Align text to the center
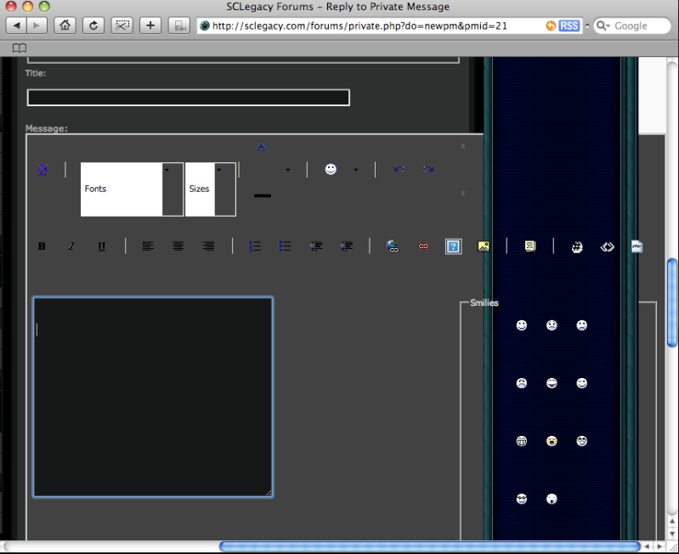The image size is (679, 554). 178,246
